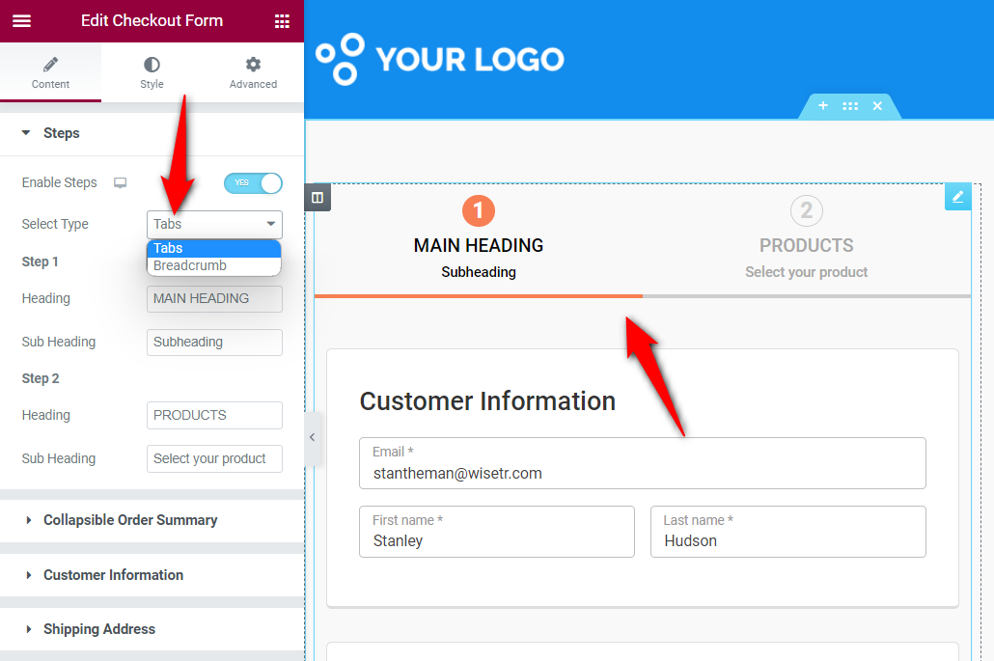Open the widgets grid icon
This screenshot has width=994, height=661.
click(x=282, y=21)
